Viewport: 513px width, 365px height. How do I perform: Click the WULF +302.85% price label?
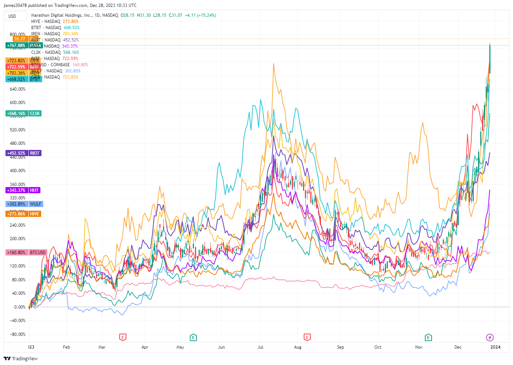pos(16,204)
